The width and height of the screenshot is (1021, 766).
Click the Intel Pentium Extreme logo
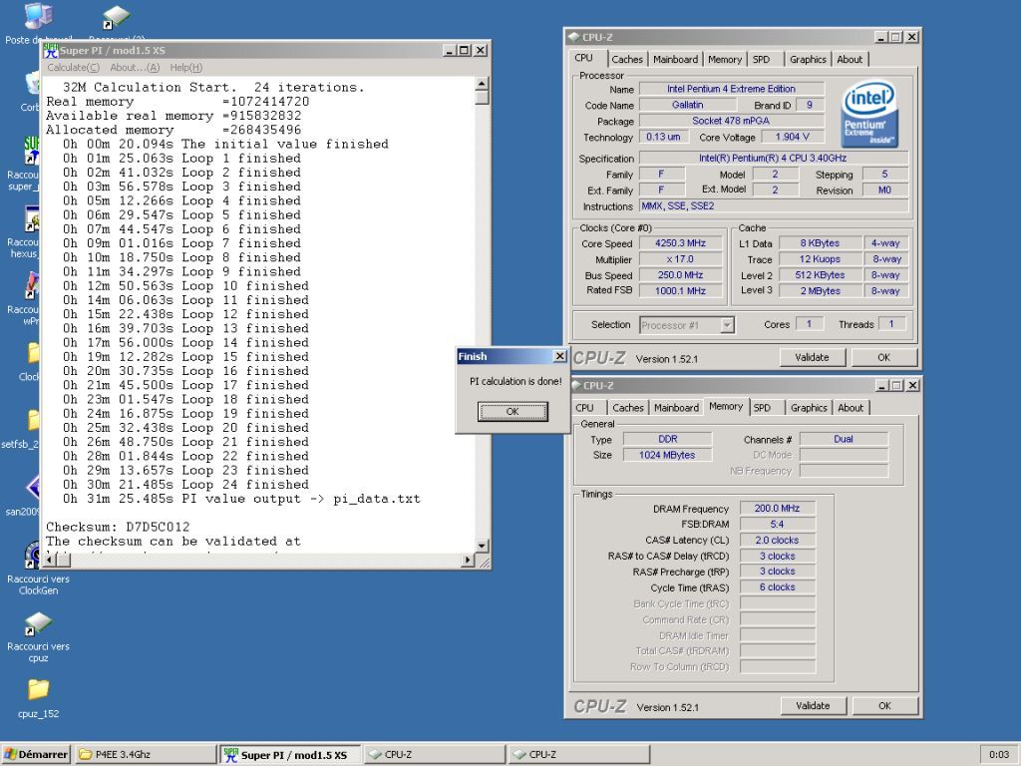tap(869, 114)
